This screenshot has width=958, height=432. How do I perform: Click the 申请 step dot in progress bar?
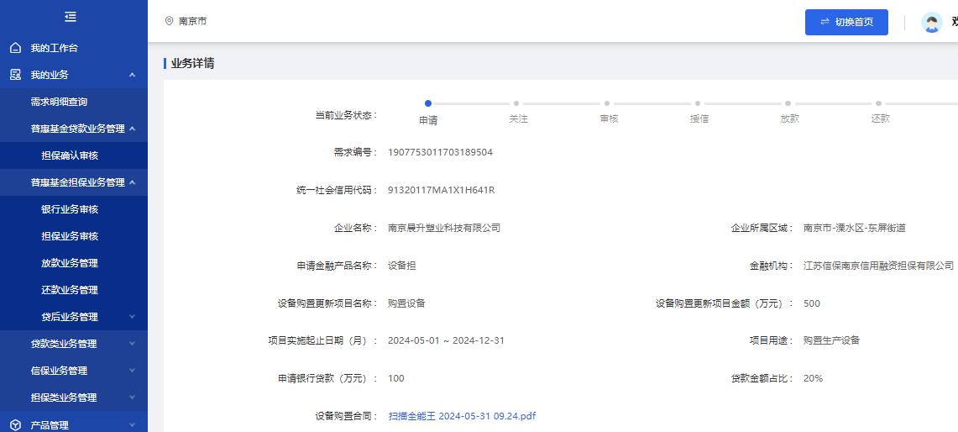coord(428,103)
